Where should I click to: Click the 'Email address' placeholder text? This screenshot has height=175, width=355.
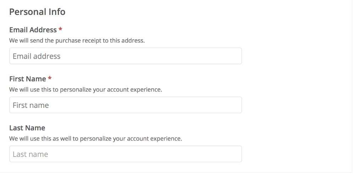(x=37, y=56)
